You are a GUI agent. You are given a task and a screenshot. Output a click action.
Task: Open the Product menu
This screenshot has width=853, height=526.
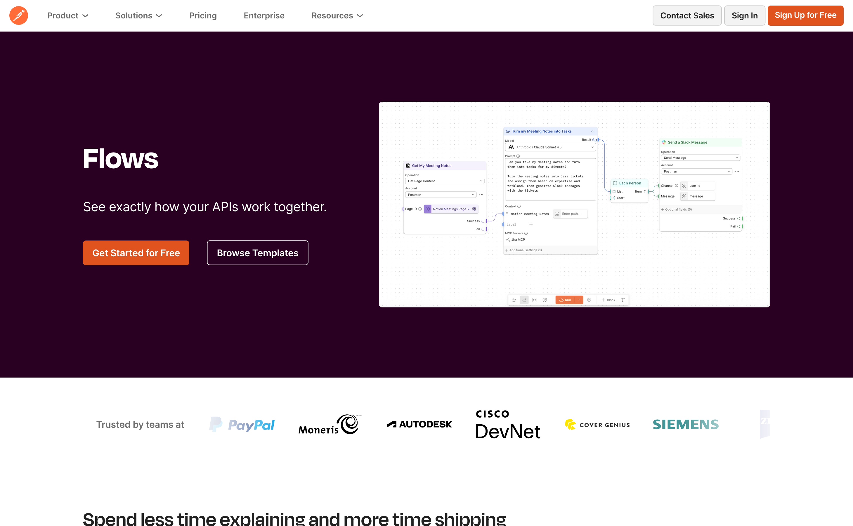[x=68, y=16]
